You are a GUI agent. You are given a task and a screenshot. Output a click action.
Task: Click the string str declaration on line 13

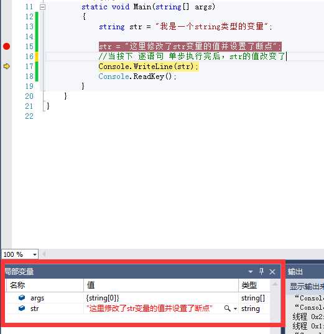point(185,27)
